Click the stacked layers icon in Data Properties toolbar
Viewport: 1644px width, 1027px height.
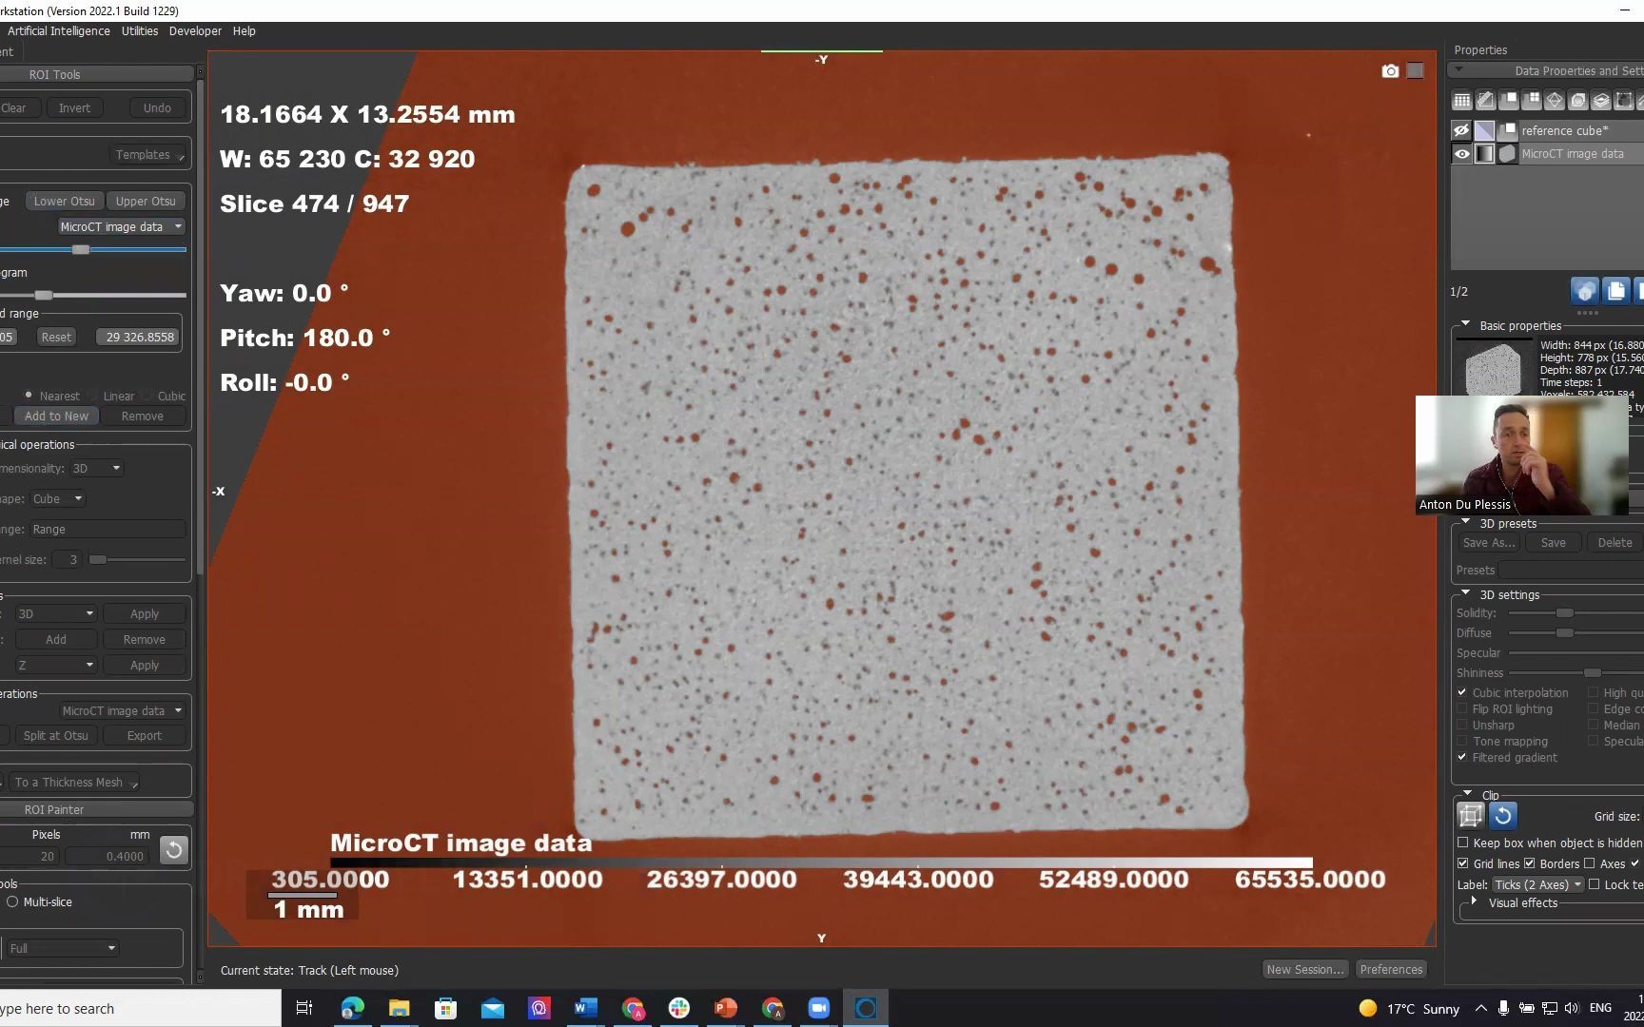click(x=1601, y=100)
